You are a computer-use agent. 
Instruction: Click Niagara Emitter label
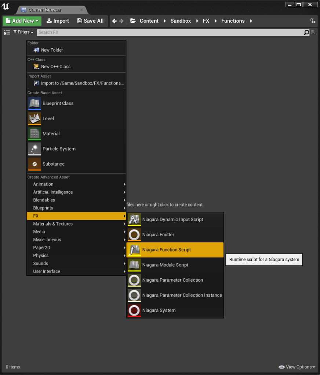tap(158, 235)
